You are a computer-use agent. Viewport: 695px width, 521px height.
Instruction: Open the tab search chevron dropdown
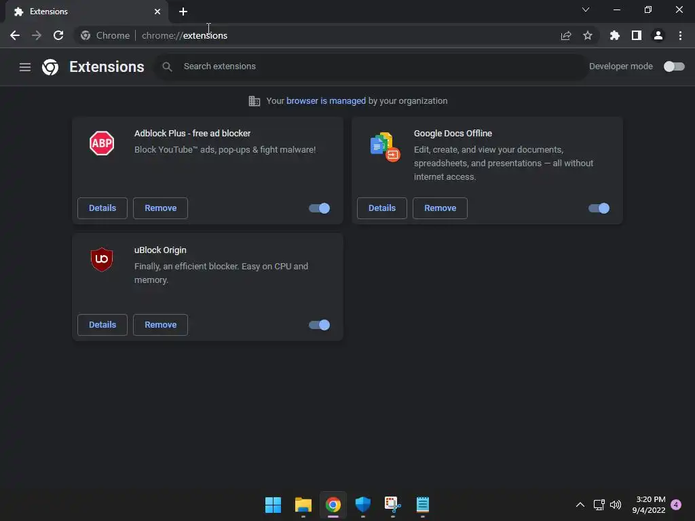586,9
